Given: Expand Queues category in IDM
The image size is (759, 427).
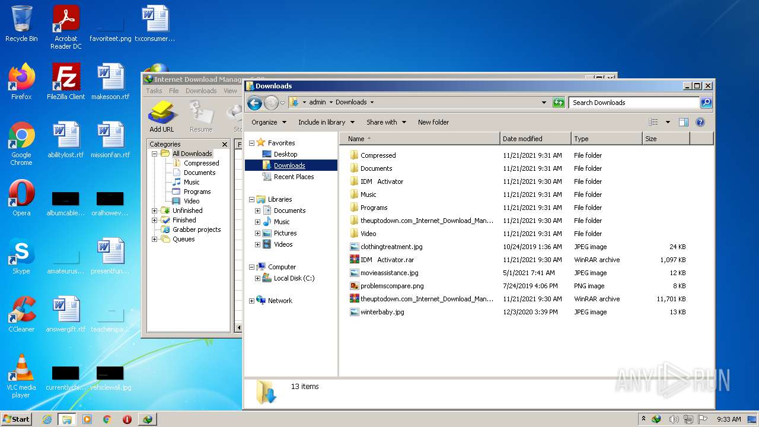Looking at the screenshot, I should [155, 239].
